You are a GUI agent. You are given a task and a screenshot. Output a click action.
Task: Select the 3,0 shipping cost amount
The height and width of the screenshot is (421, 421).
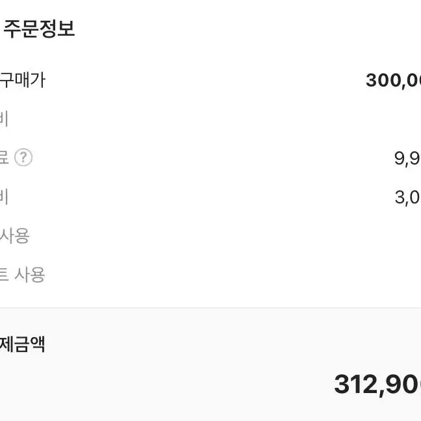click(x=407, y=198)
